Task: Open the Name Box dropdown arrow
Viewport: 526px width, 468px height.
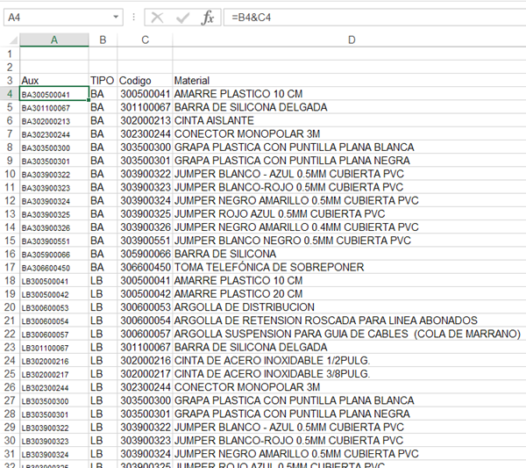Action: pyautogui.click(x=117, y=18)
